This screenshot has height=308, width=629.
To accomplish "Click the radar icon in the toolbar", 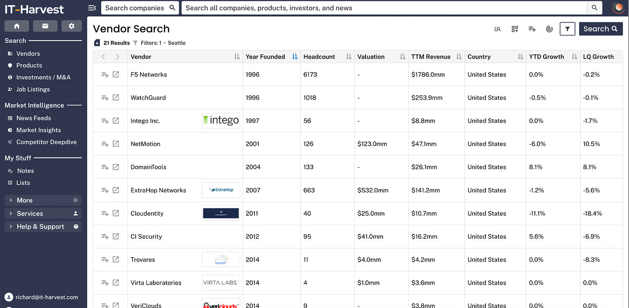I will (549, 29).
